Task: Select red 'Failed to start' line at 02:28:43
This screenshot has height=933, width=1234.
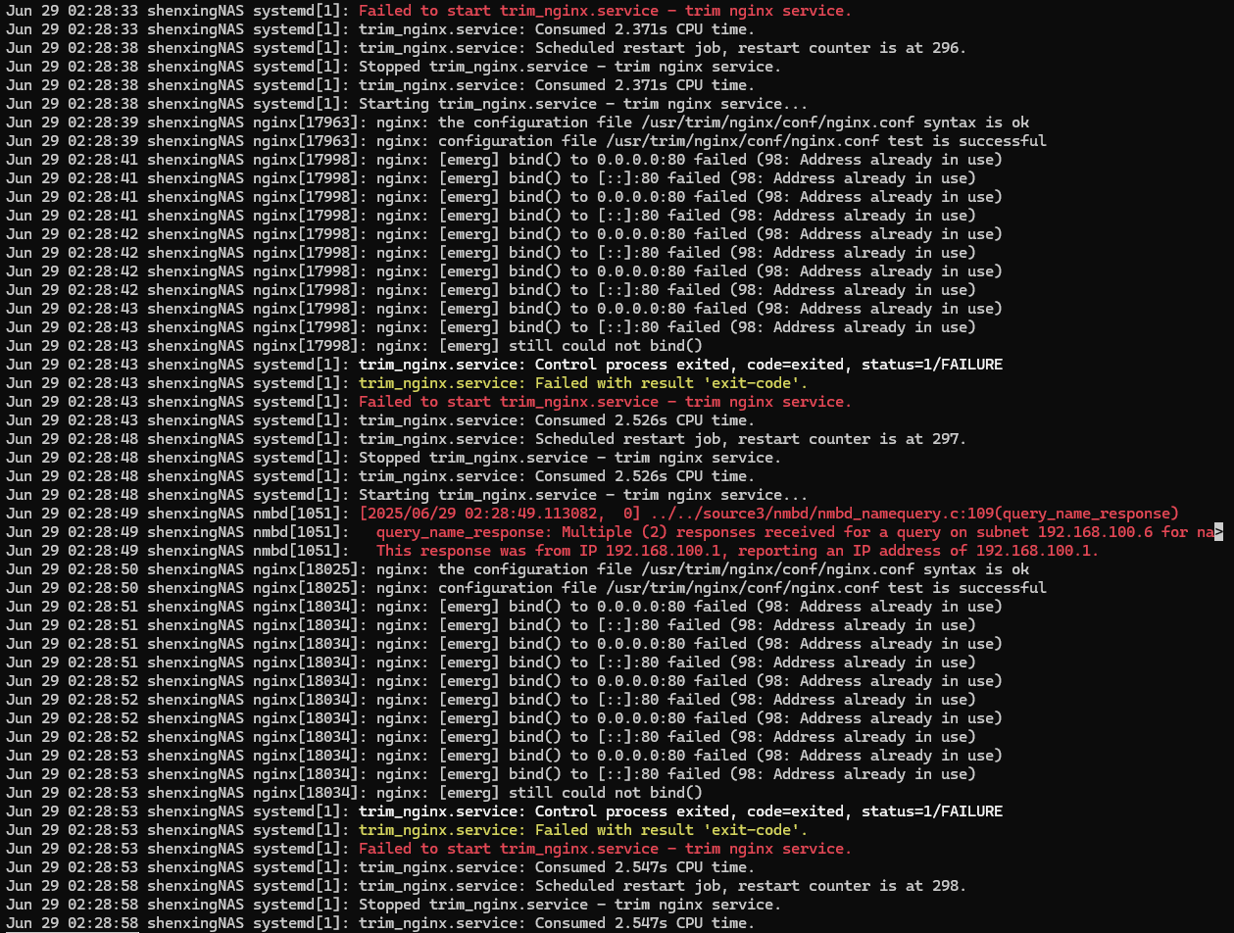Action: (429, 402)
